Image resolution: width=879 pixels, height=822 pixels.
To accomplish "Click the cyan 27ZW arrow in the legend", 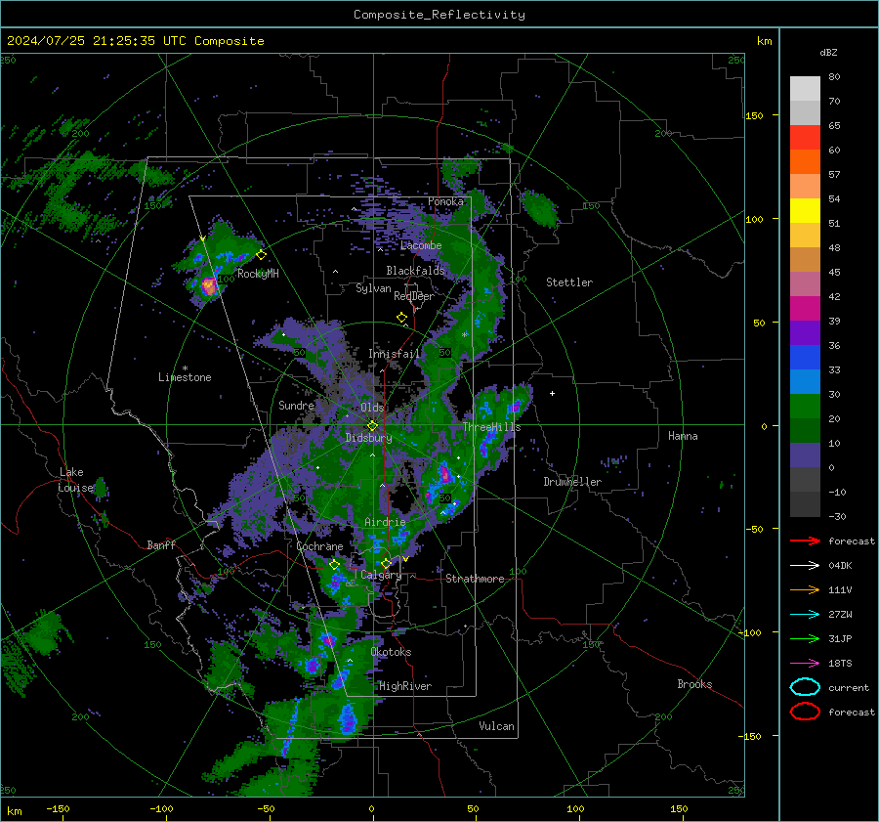I will [805, 615].
